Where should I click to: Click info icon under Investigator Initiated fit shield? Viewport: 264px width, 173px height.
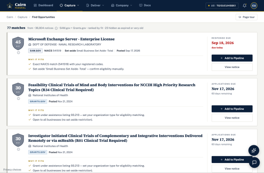(18, 150)
